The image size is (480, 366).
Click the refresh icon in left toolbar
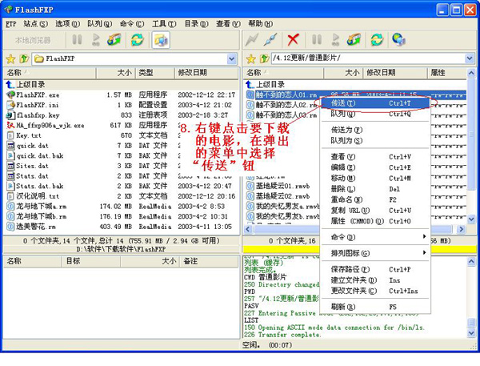137,39
